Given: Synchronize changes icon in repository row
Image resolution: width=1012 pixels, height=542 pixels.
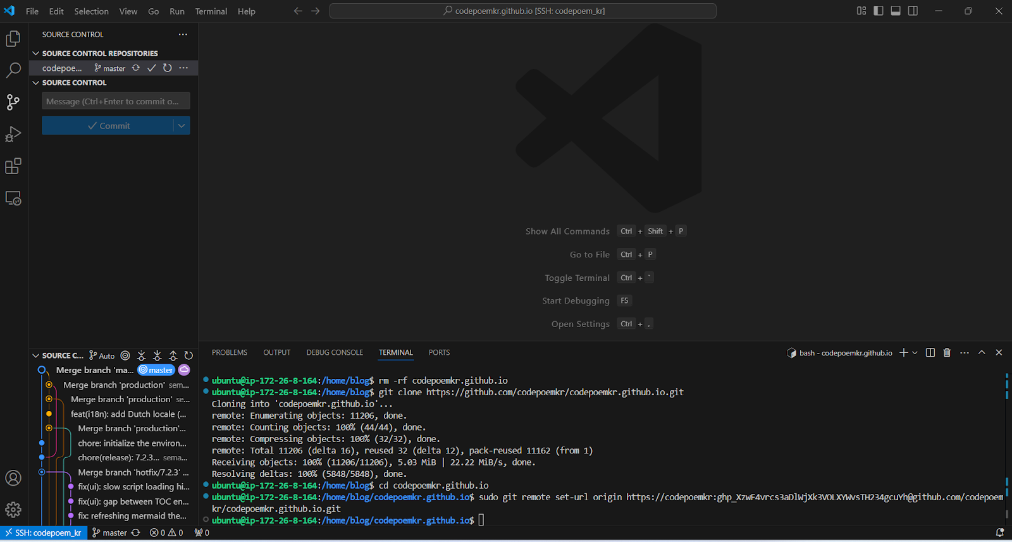Looking at the screenshot, I should [135, 68].
